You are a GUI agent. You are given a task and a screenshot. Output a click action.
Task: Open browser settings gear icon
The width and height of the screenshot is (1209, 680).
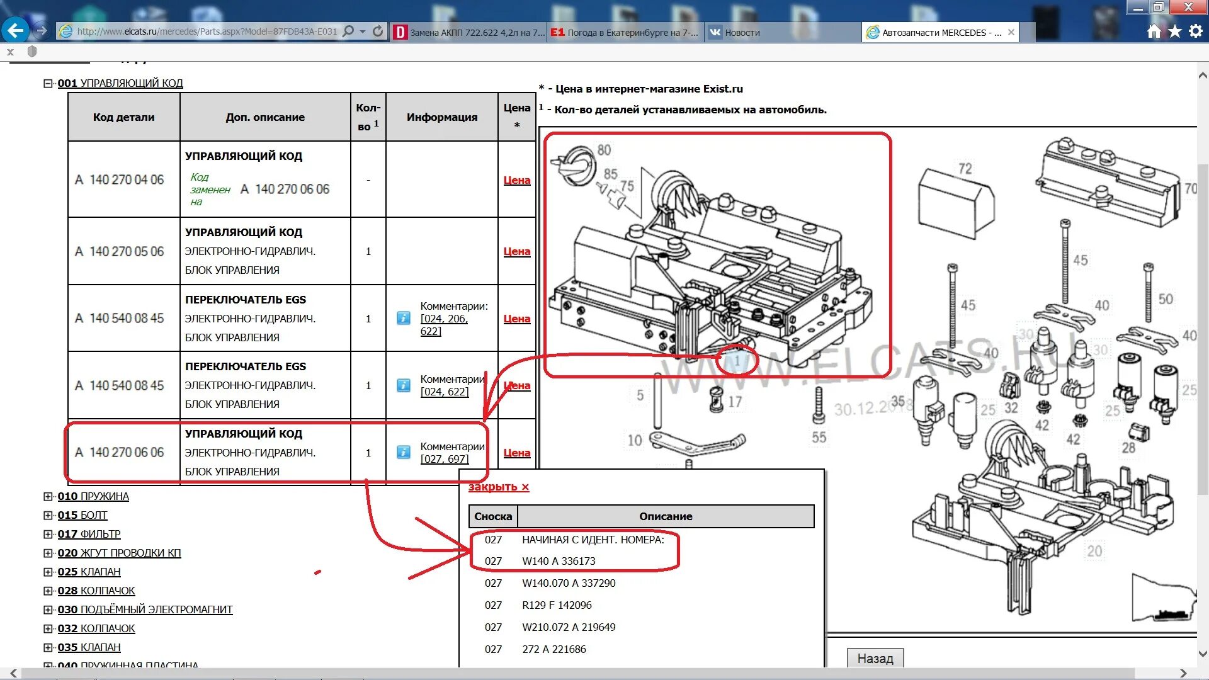pyautogui.click(x=1196, y=31)
